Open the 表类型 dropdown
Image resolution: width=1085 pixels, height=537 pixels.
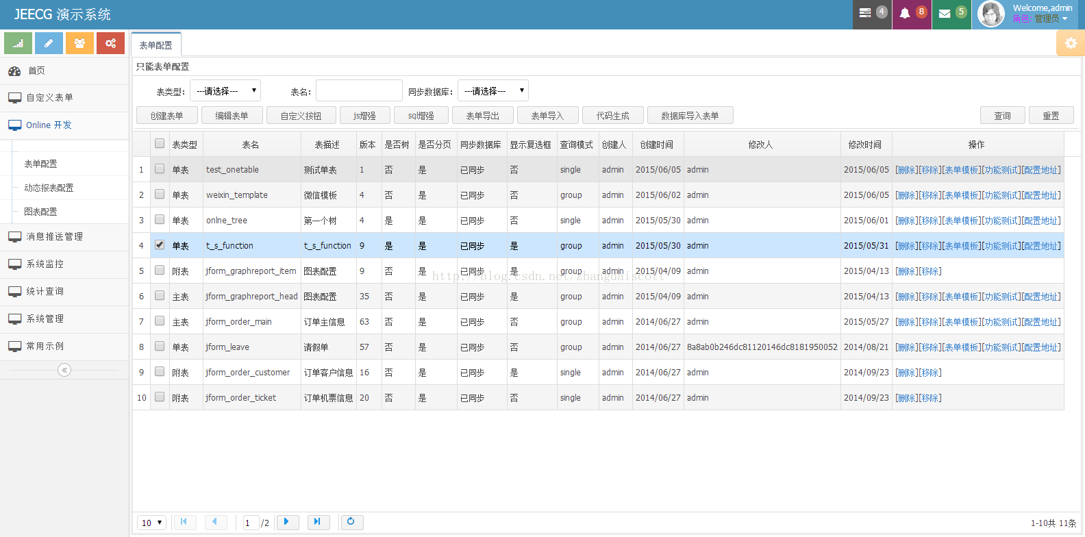(225, 90)
